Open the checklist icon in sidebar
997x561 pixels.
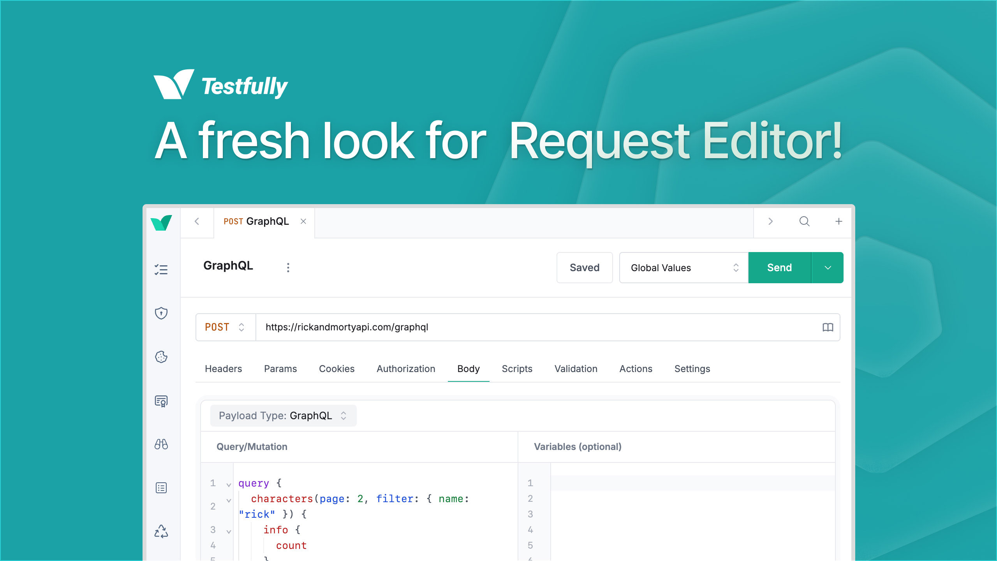coord(161,270)
